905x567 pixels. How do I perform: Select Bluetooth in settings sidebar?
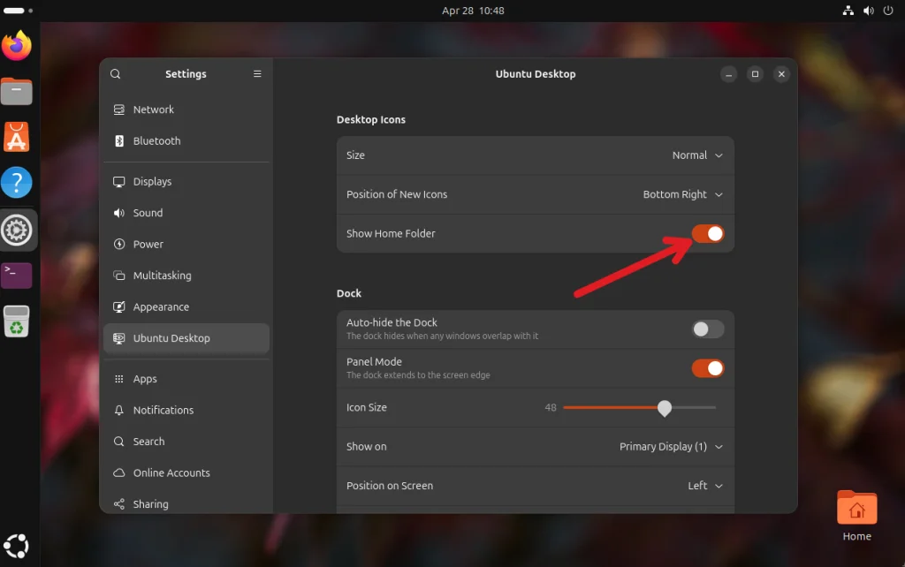(x=186, y=140)
